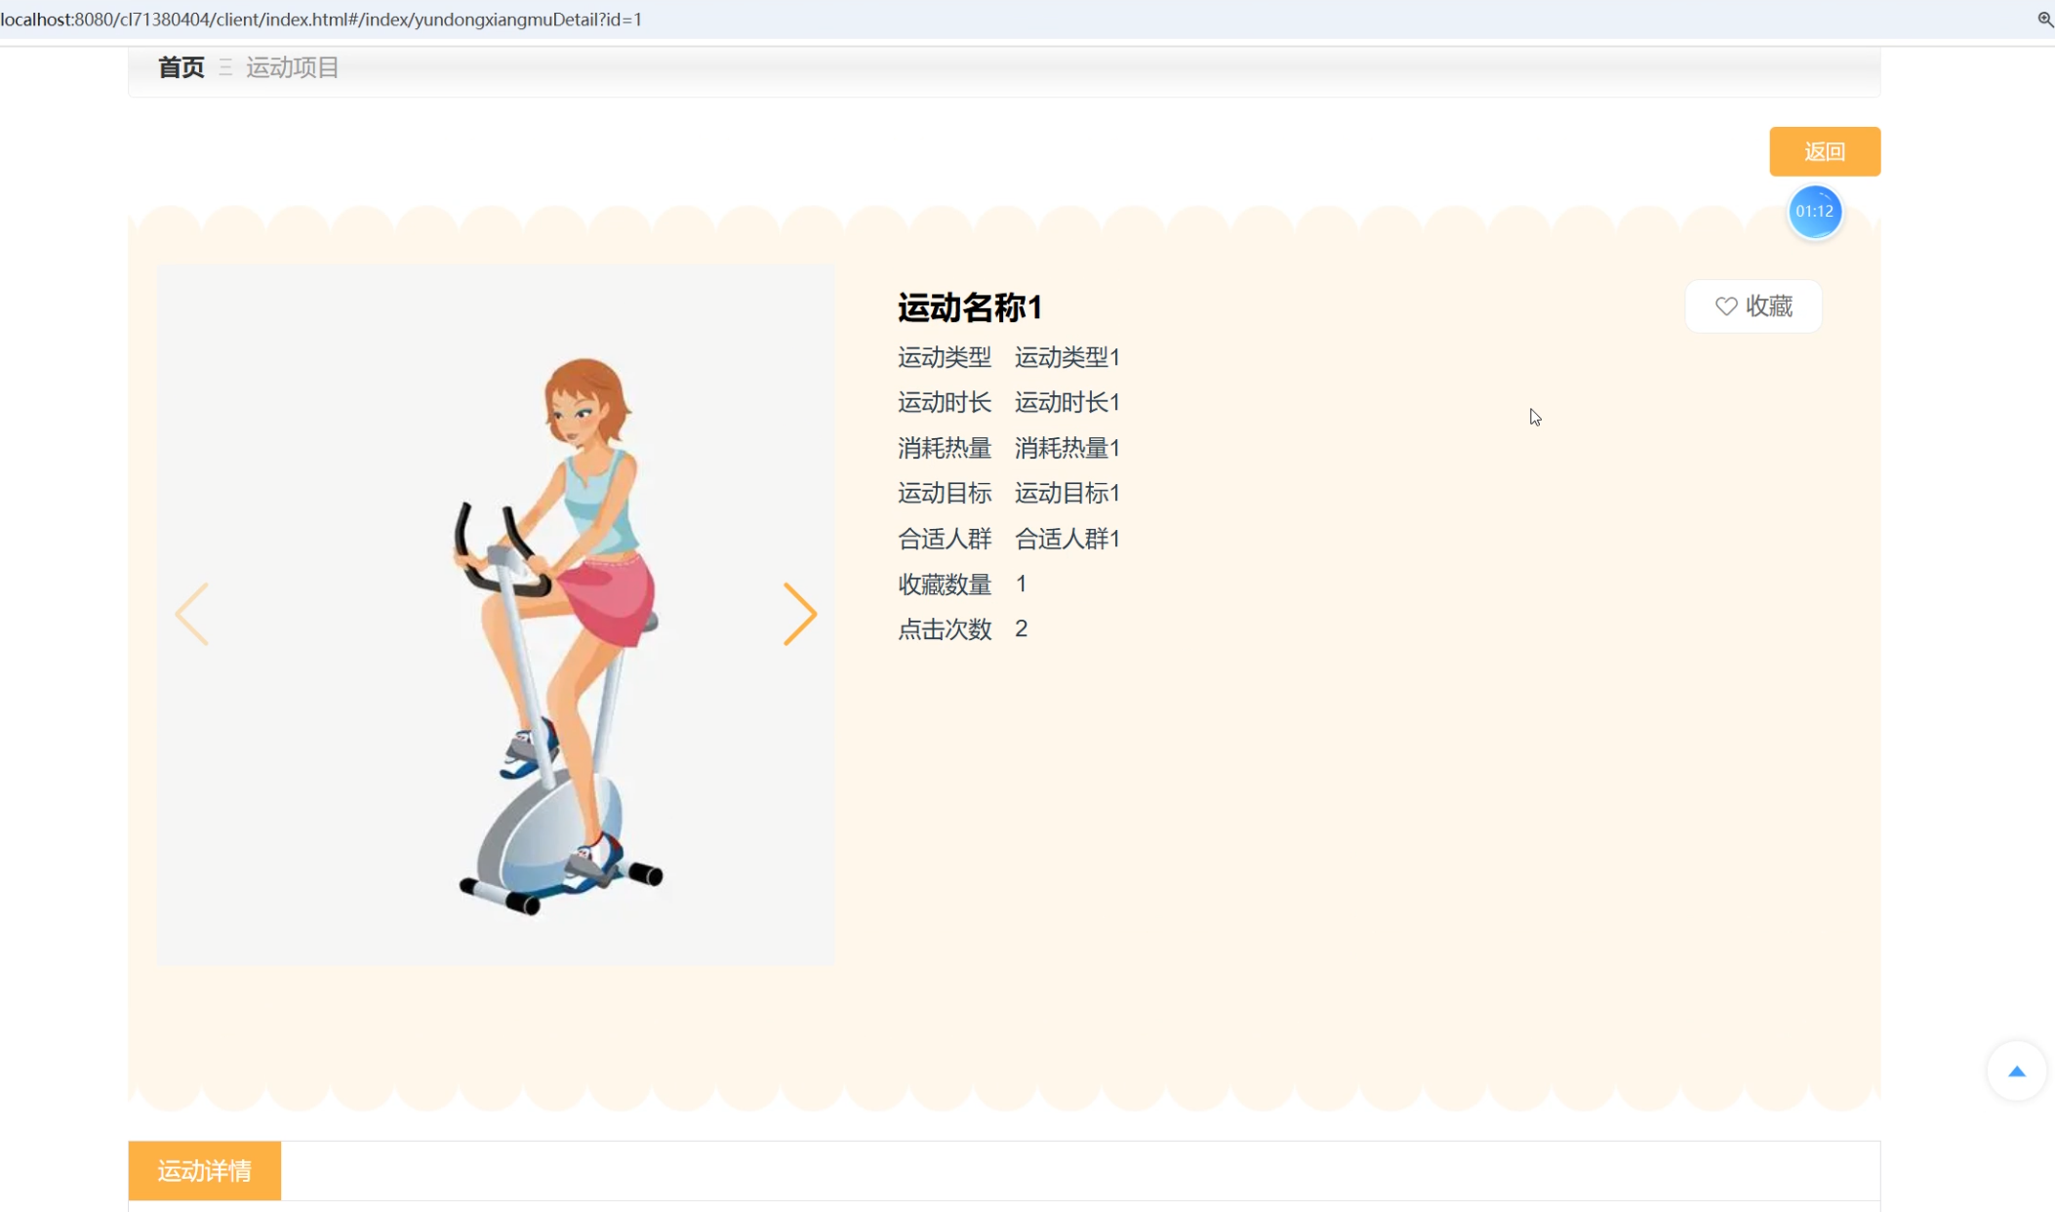Click the blue 01:12 timer circle
The image size is (2055, 1212).
click(1814, 211)
